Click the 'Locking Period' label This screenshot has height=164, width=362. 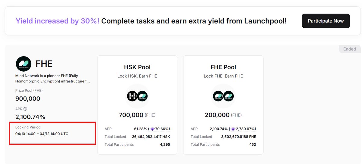click(x=28, y=127)
